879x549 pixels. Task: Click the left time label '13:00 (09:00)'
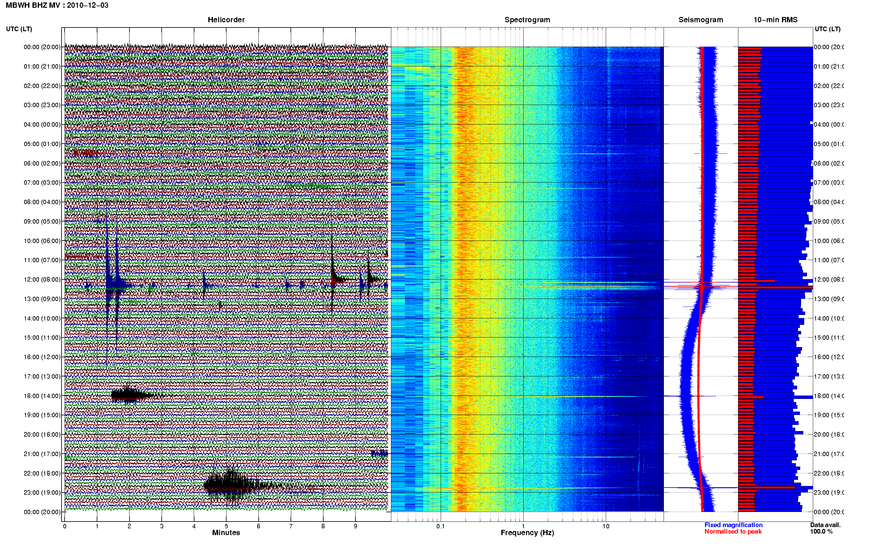42,299
